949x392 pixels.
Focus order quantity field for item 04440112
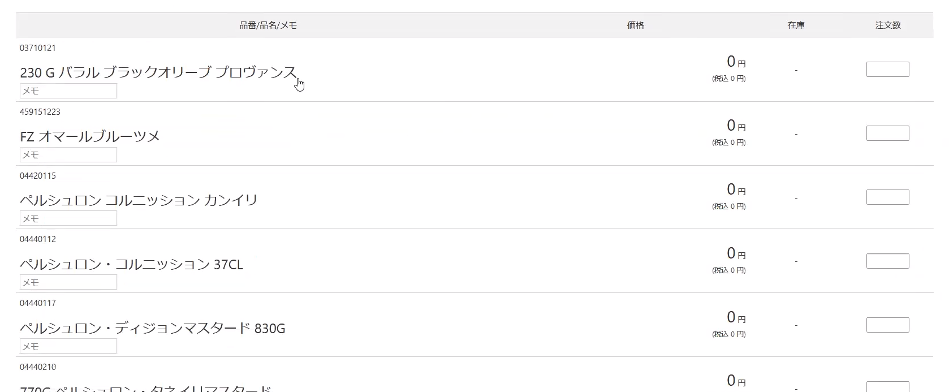(x=887, y=261)
